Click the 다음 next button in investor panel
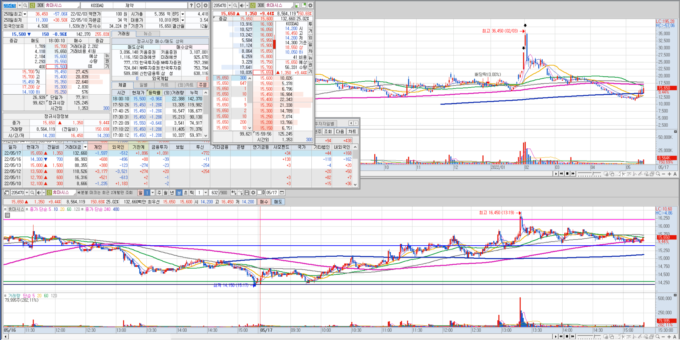 340,132
